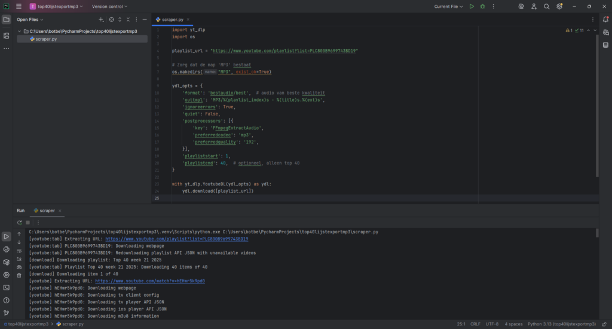The image size is (612, 329).
Task: Open the Git tool window icon
Action: [x=6, y=313]
